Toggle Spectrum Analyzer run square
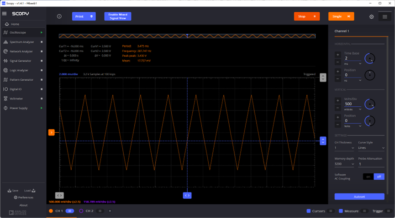Image resolution: width=395 pixels, height=218 pixels. 42,42
